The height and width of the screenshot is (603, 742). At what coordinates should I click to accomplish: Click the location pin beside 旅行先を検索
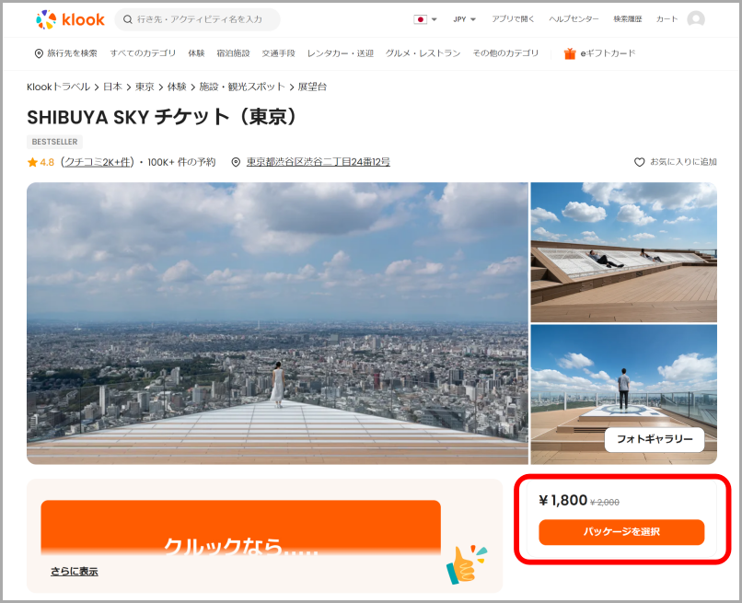pos(39,53)
